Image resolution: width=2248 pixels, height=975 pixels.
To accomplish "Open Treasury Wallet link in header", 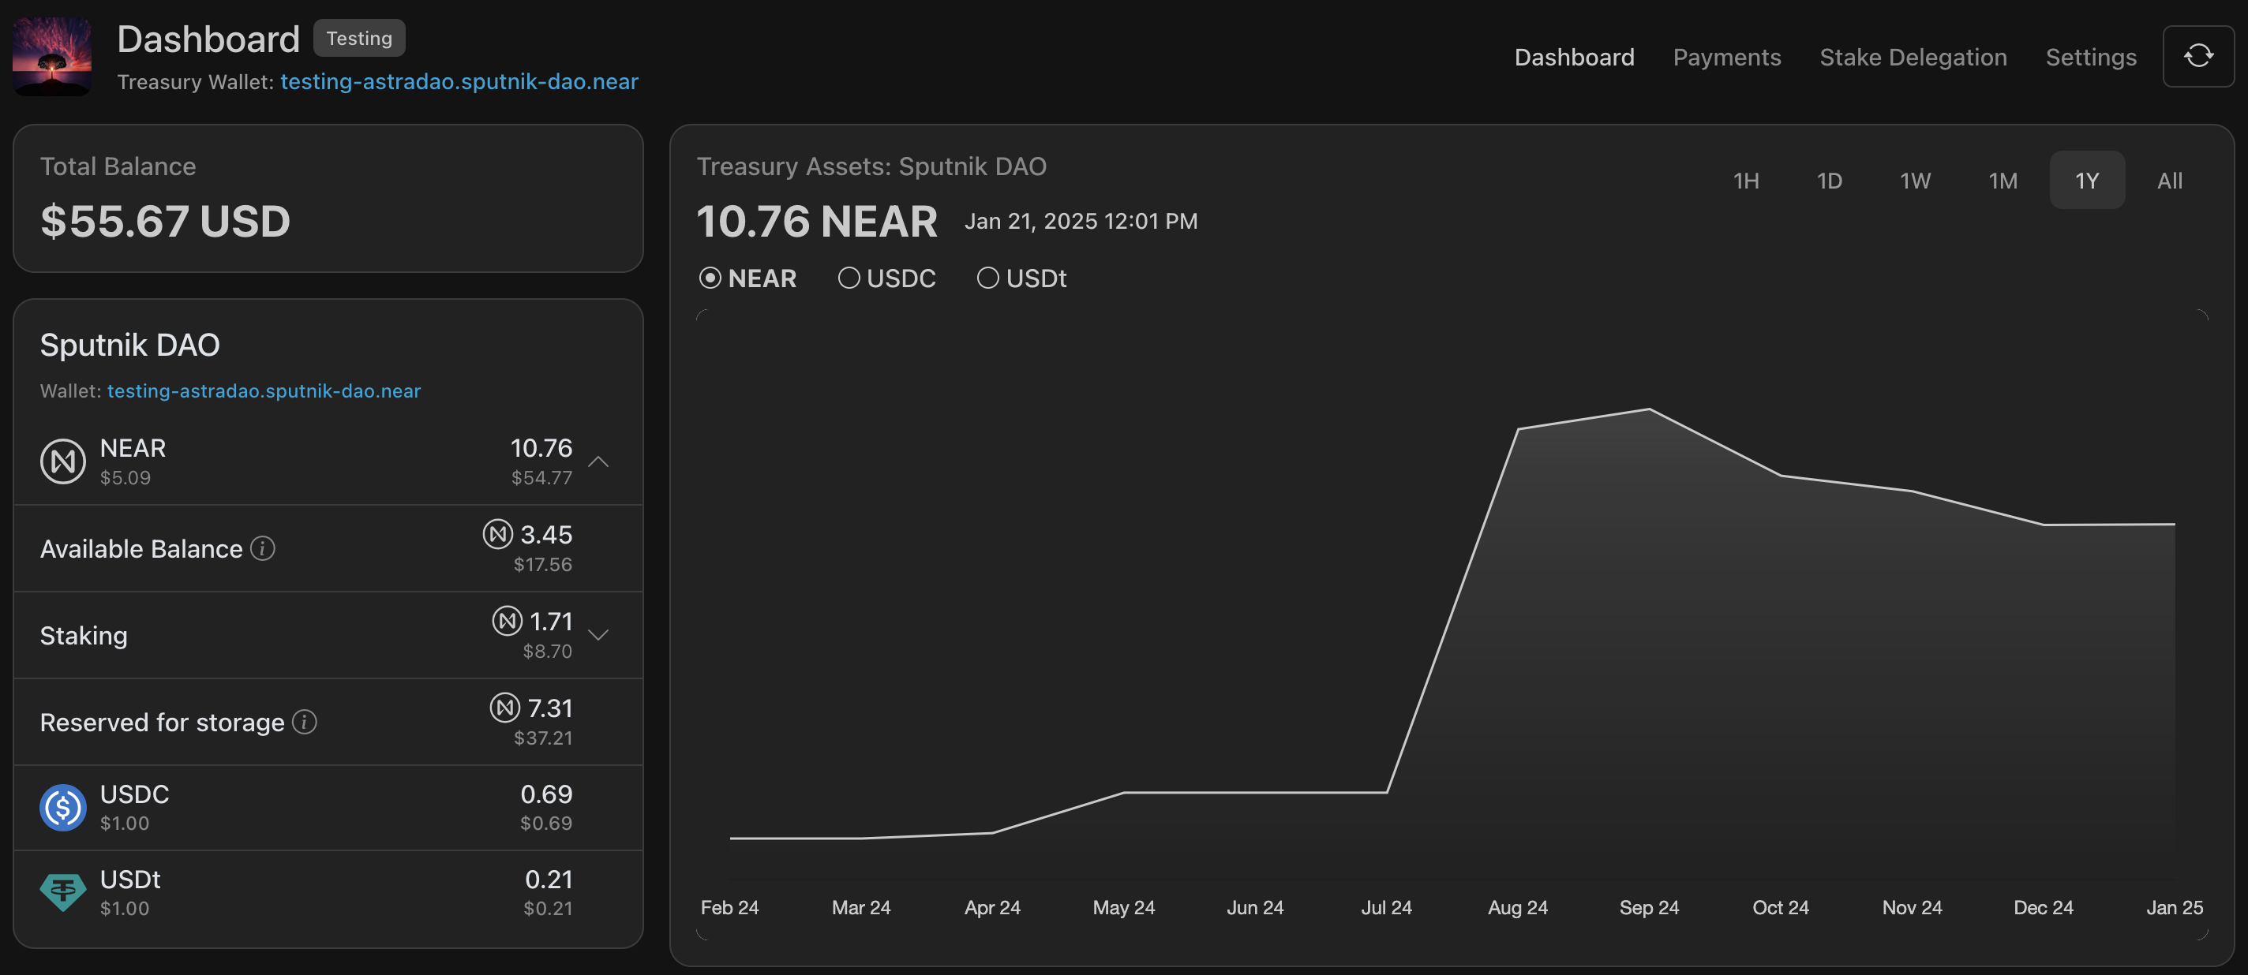I will 459,82.
